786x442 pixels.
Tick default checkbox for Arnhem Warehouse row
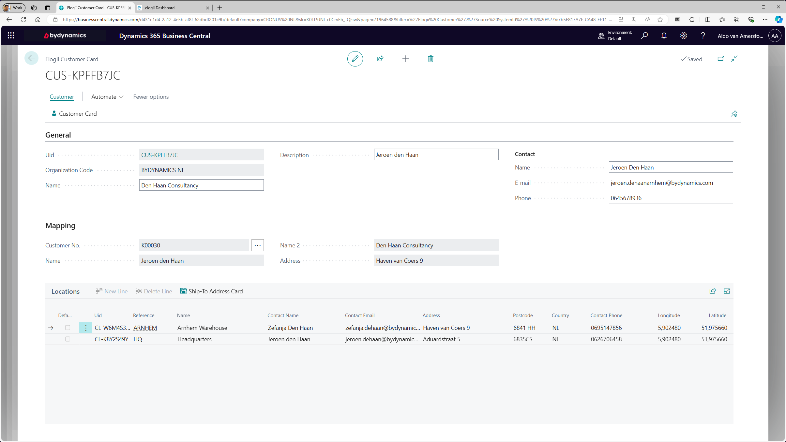[x=68, y=328]
